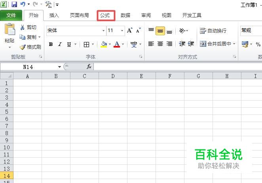Screen dimensions: 262x183
Task: Apply the yellow fill color bucket
Action: click(x=104, y=44)
